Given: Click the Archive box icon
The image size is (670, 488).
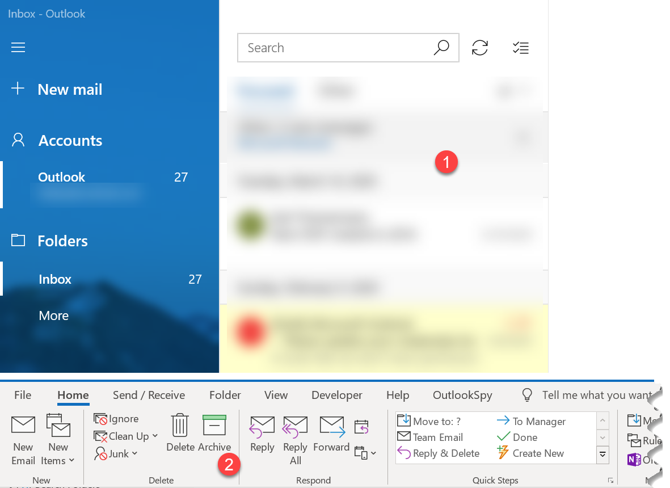Looking at the screenshot, I should tap(214, 425).
